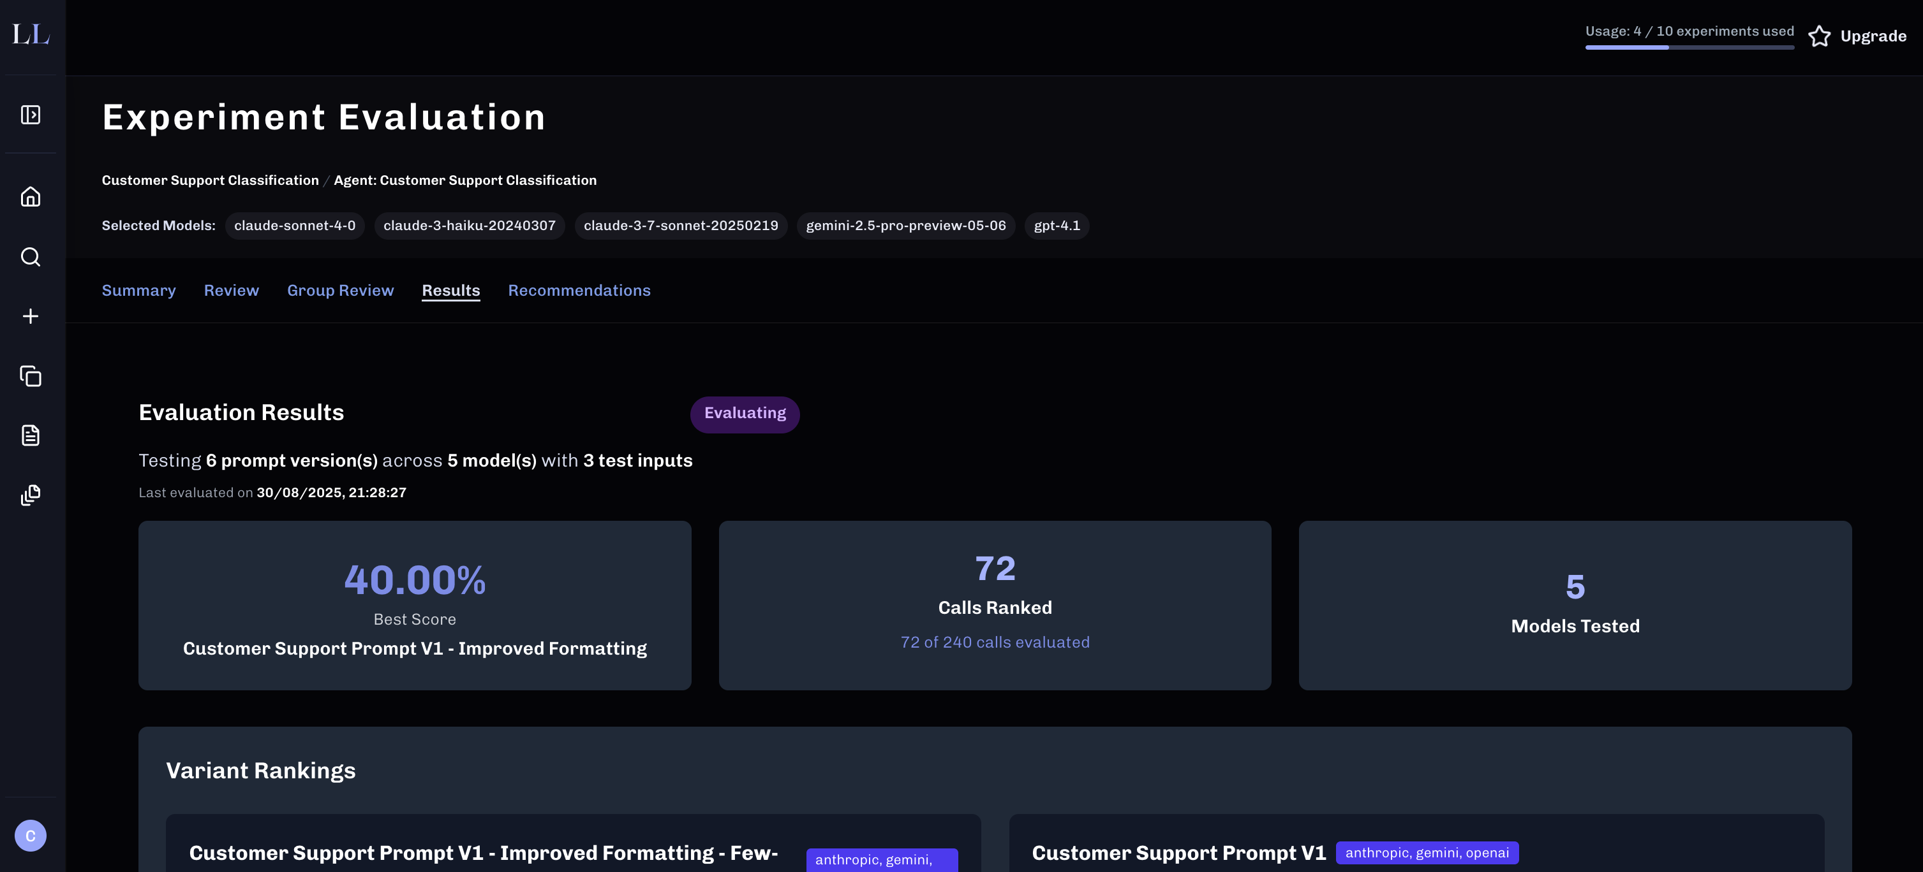Switch to the Review tab
This screenshot has width=1923, height=872.
pyautogui.click(x=232, y=290)
